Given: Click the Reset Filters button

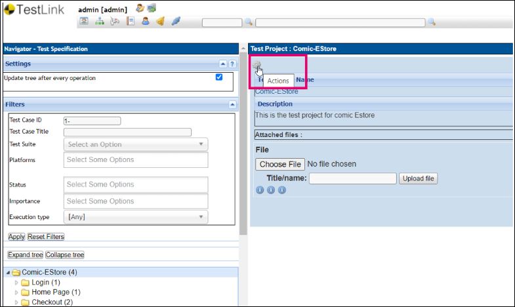Looking at the screenshot, I should click(46, 236).
